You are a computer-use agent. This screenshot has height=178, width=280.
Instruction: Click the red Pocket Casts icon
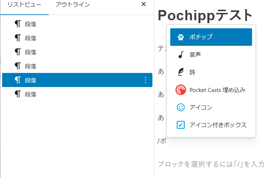[x=181, y=90]
